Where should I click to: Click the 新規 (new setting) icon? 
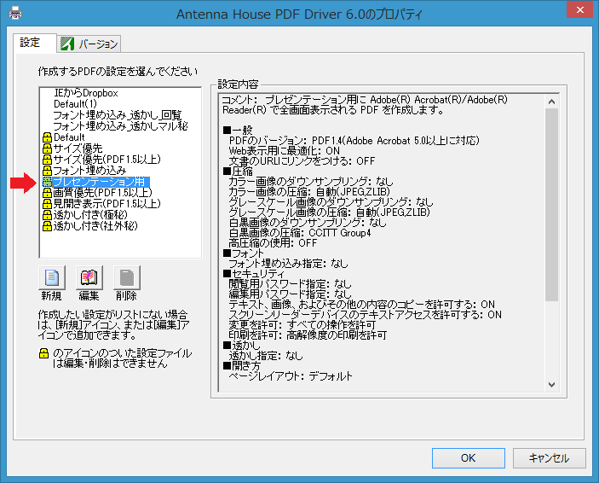52,277
